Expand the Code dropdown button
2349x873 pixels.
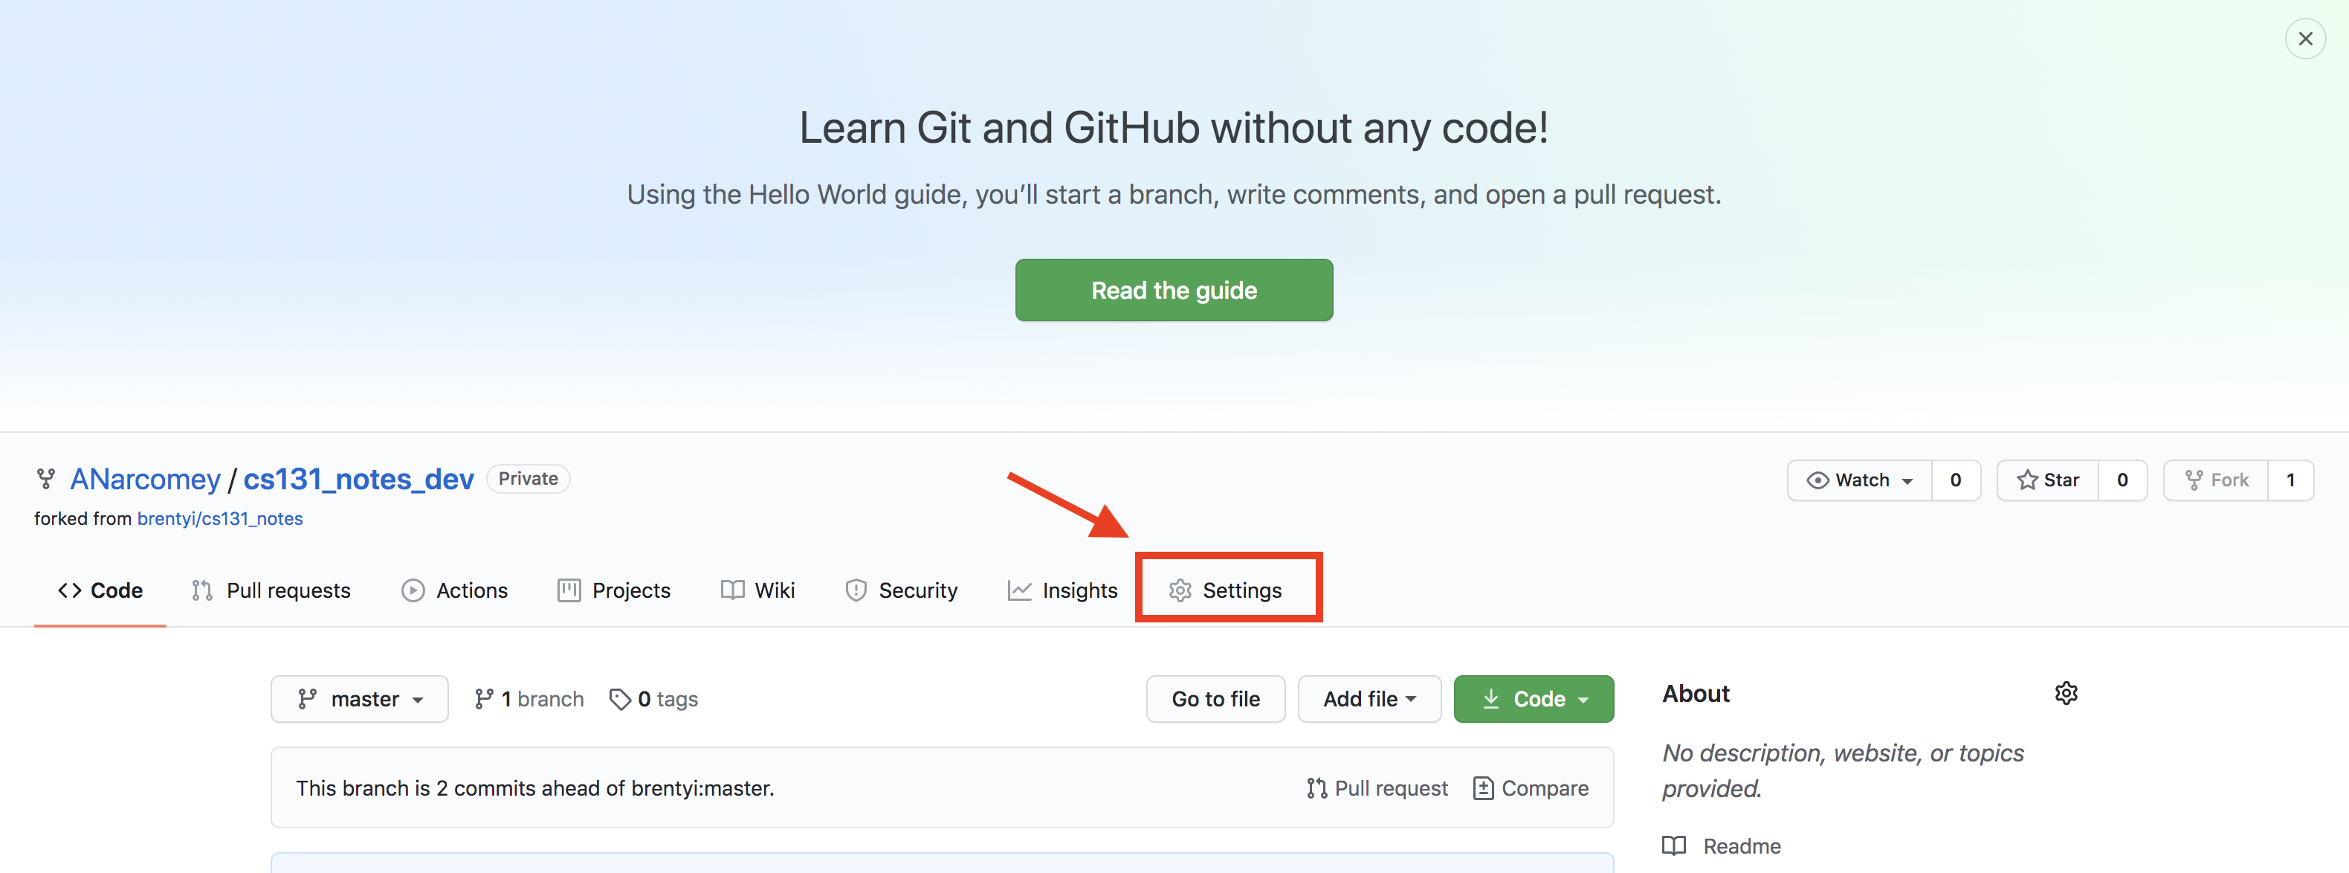[x=1534, y=698]
